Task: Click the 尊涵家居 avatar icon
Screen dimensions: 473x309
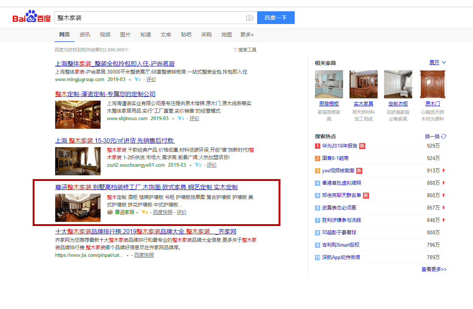Action: pyautogui.click(x=110, y=213)
